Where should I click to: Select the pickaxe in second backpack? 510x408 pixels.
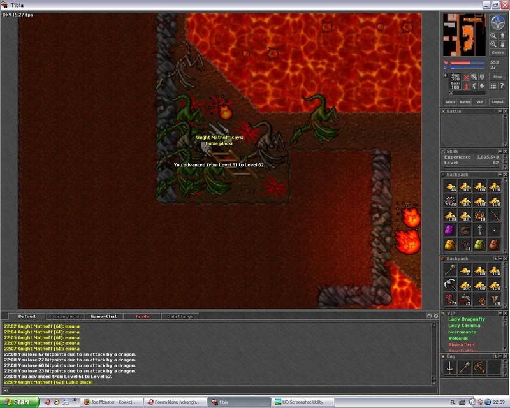point(451,285)
